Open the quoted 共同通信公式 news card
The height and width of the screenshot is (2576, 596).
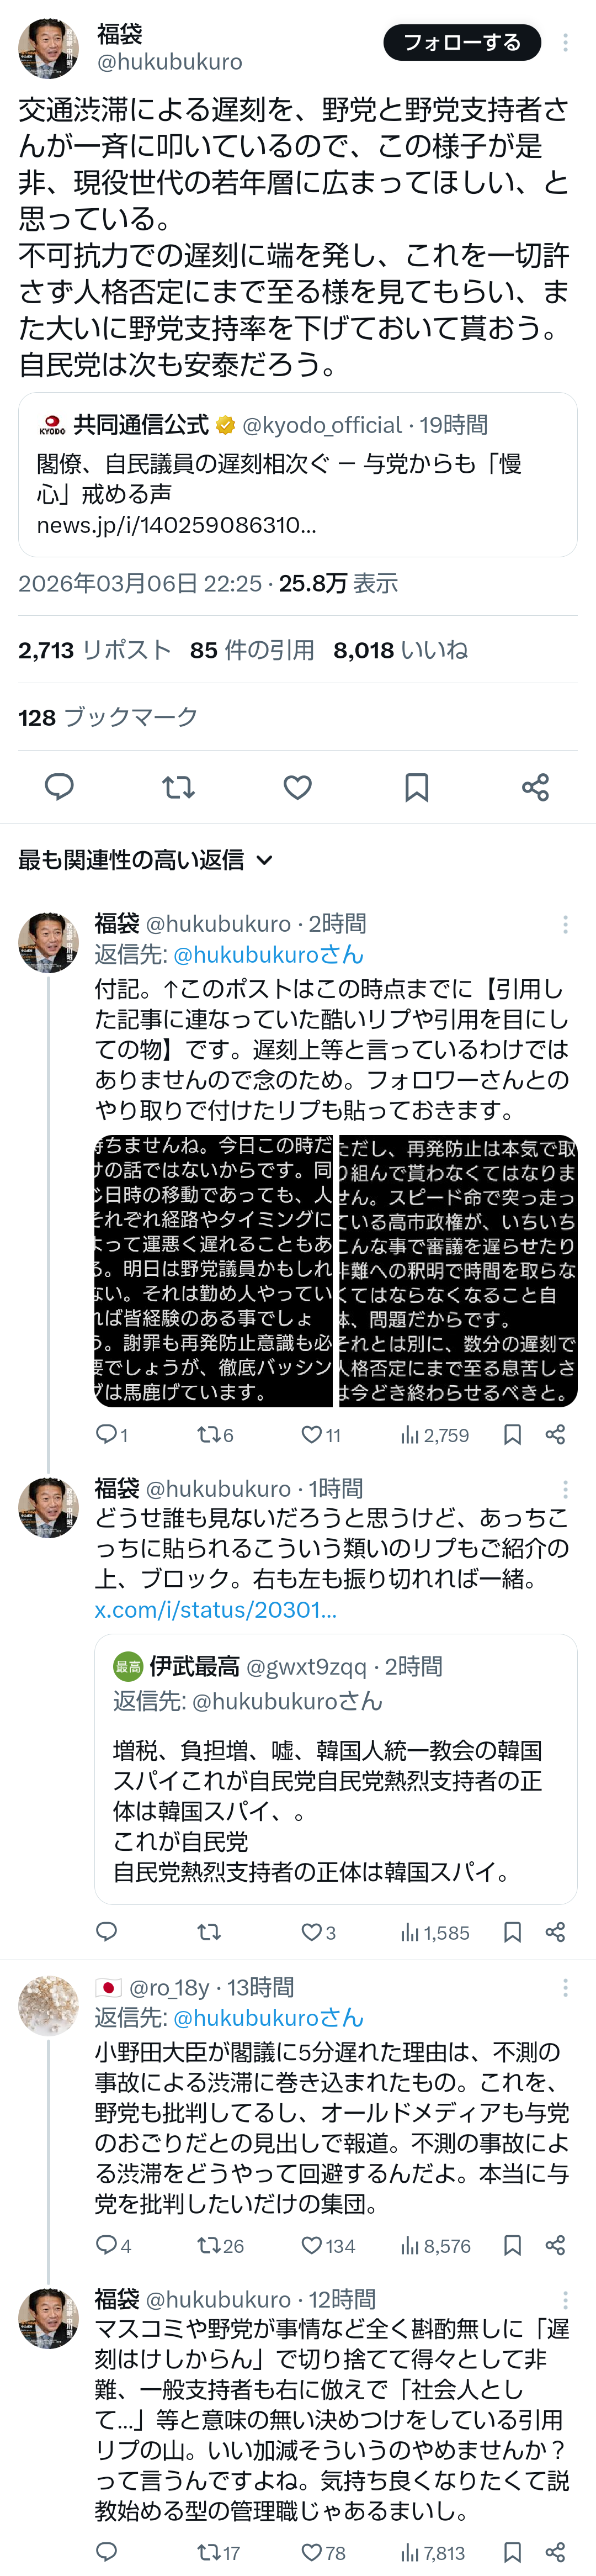tap(297, 475)
